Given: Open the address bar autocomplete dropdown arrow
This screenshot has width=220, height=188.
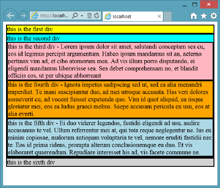Looking at the screenshot, I should point(82,16).
